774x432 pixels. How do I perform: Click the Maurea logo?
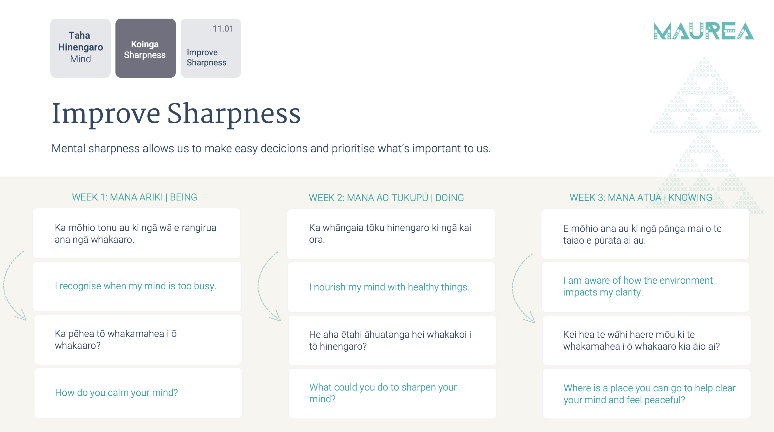[703, 31]
